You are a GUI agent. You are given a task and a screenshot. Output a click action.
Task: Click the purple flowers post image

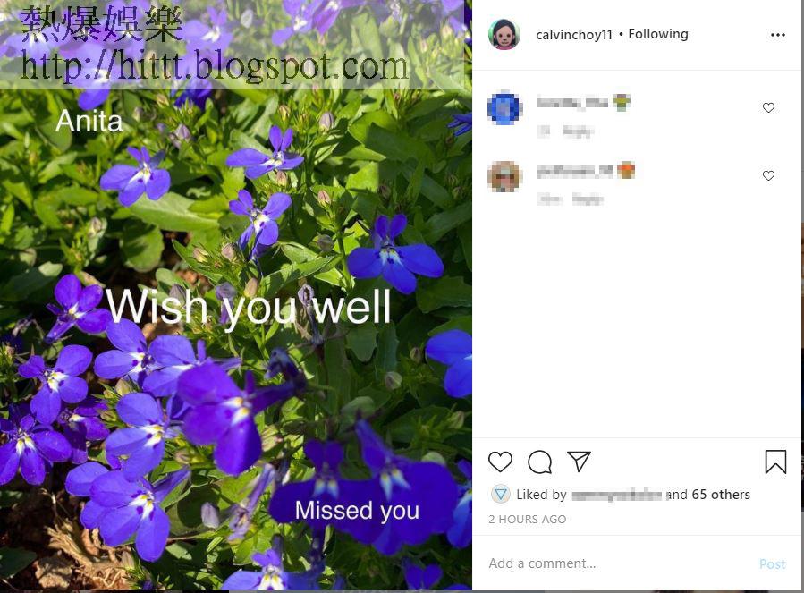(236, 297)
